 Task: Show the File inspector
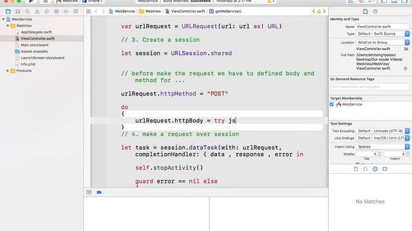click(x=365, y=12)
